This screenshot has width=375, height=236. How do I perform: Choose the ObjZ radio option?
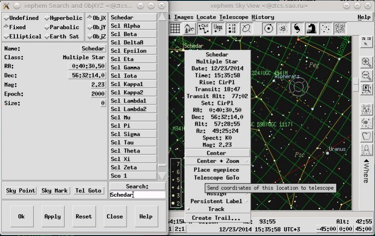97,36
